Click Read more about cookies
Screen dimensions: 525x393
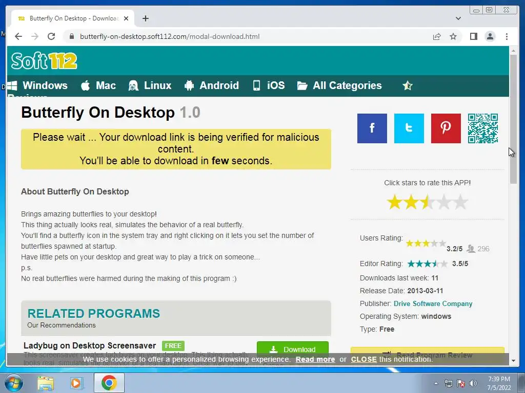pyautogui.click(x=315, y=360)
